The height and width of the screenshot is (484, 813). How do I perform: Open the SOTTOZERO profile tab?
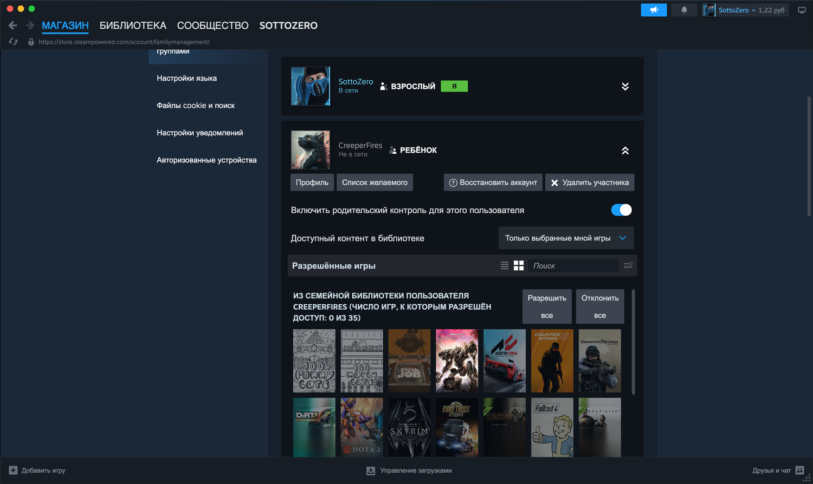288,25
